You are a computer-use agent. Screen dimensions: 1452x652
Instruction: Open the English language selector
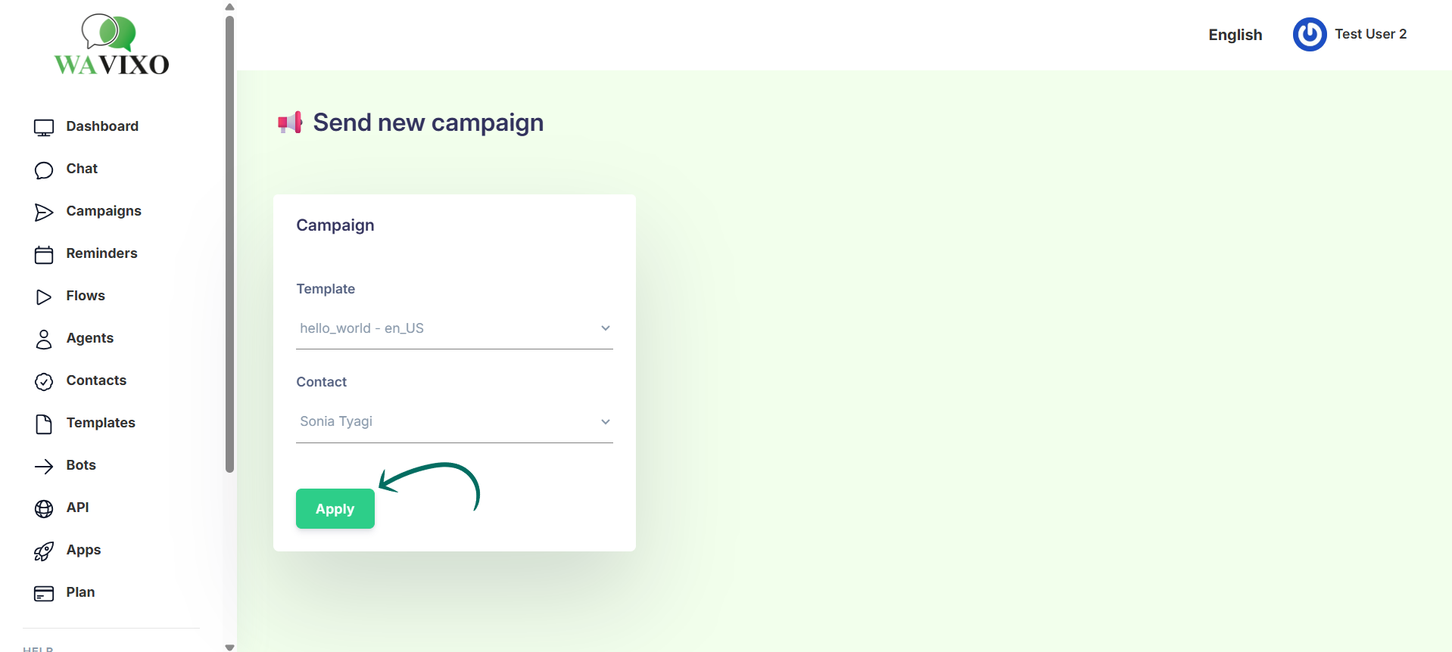tap(1235, 35)
